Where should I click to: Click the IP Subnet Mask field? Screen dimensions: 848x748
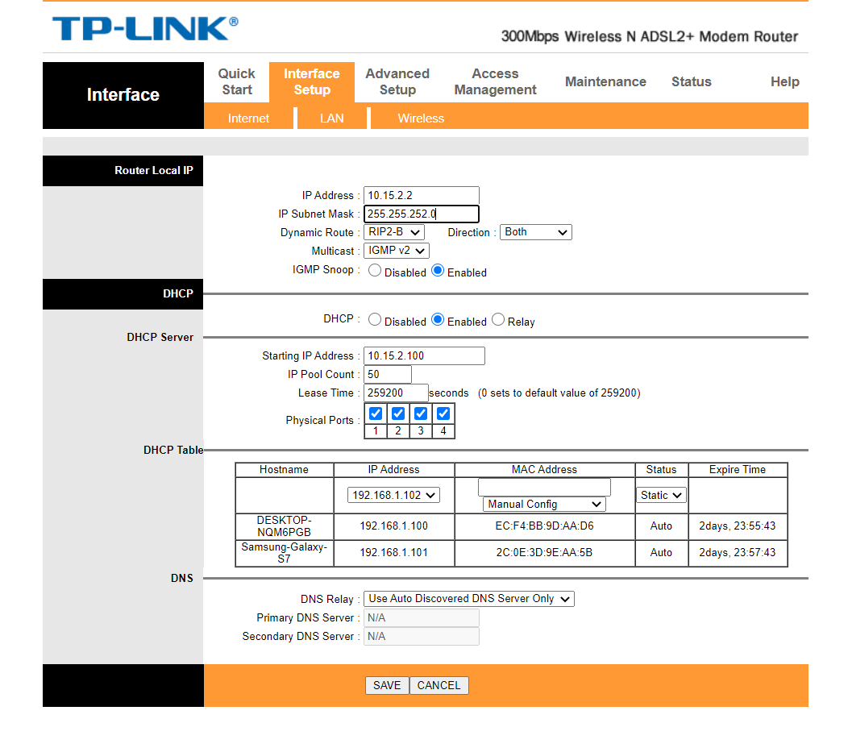(422, 214)
